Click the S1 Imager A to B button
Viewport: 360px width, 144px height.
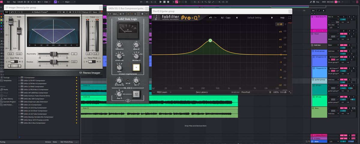pos(77,12)
